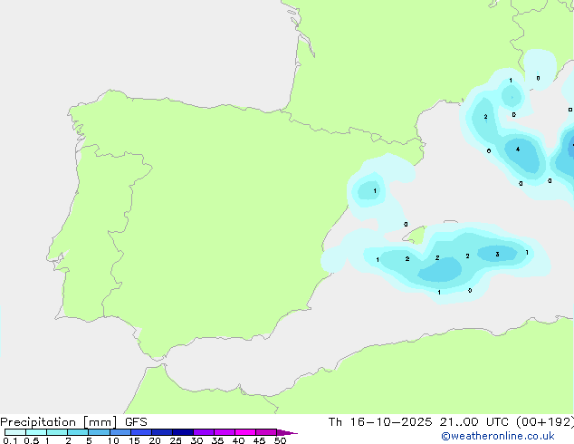Click the legend label "25"
The height and width of the screenshot is (444, 574).
[x=176, y=440]
